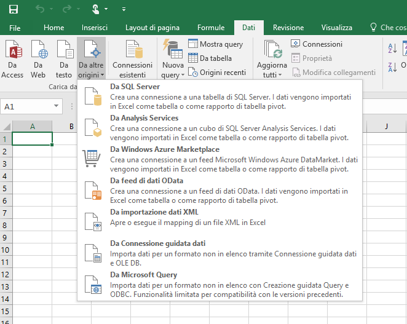Screen dimensions: 407x324
Task: Open the Customize Quick Access Toolbar arrow
Action: coord(124,9)
